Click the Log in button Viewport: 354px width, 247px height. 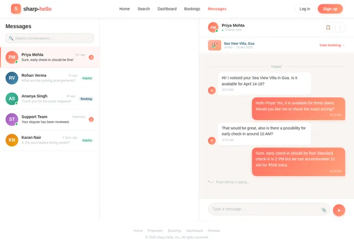point(305,9)
